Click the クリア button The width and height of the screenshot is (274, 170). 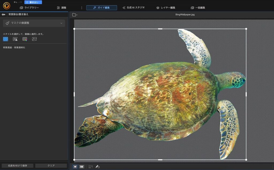click(x=51, y=166)
